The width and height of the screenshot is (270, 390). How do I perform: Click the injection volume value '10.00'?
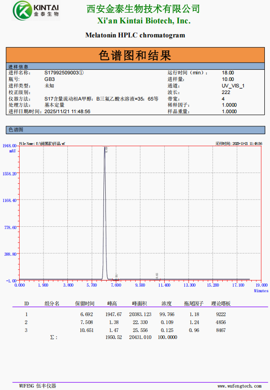pyautogui.click(x=228, y=79)
